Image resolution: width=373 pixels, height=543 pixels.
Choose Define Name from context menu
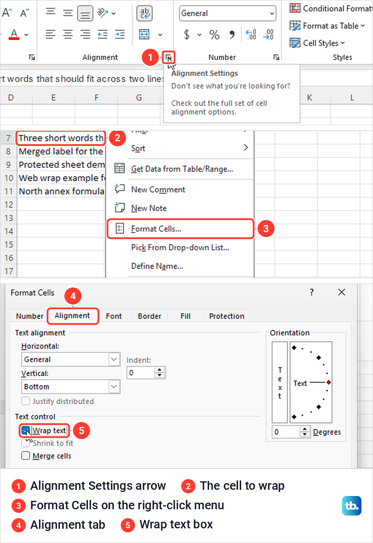(x=180, y=266)
